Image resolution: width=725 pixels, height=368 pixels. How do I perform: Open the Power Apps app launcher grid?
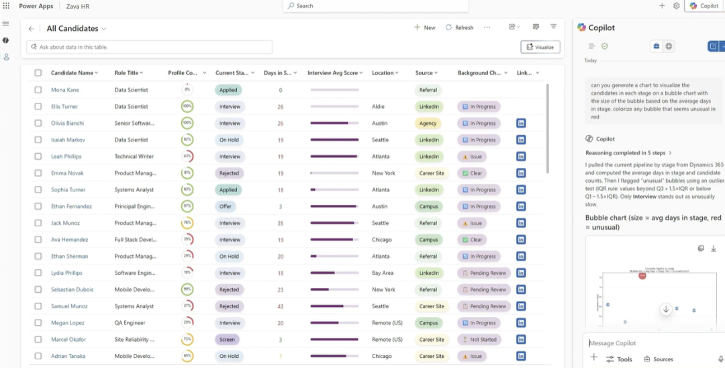[x=6, y=6]
